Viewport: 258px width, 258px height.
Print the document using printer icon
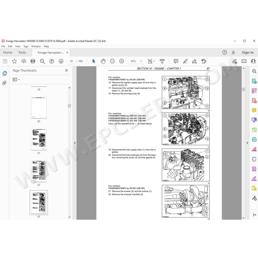point(33,61)
